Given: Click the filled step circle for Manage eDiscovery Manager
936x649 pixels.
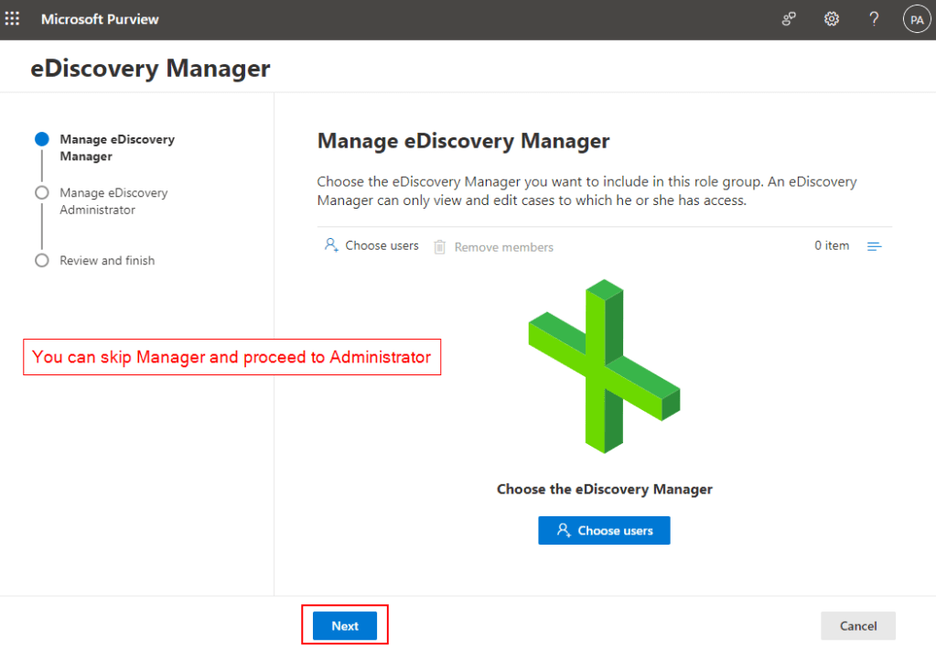Looking at the screenshot, I should pos(41,139).
